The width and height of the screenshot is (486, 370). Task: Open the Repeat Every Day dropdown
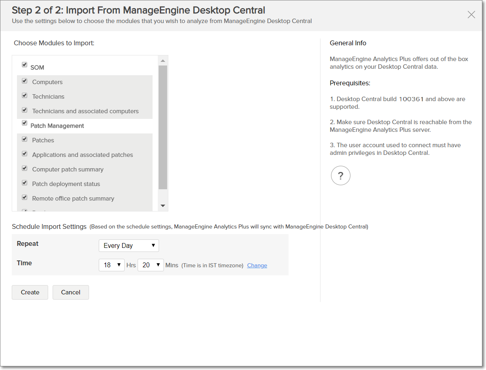(129, 245)
